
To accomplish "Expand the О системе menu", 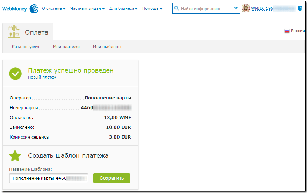I will 53,9.
